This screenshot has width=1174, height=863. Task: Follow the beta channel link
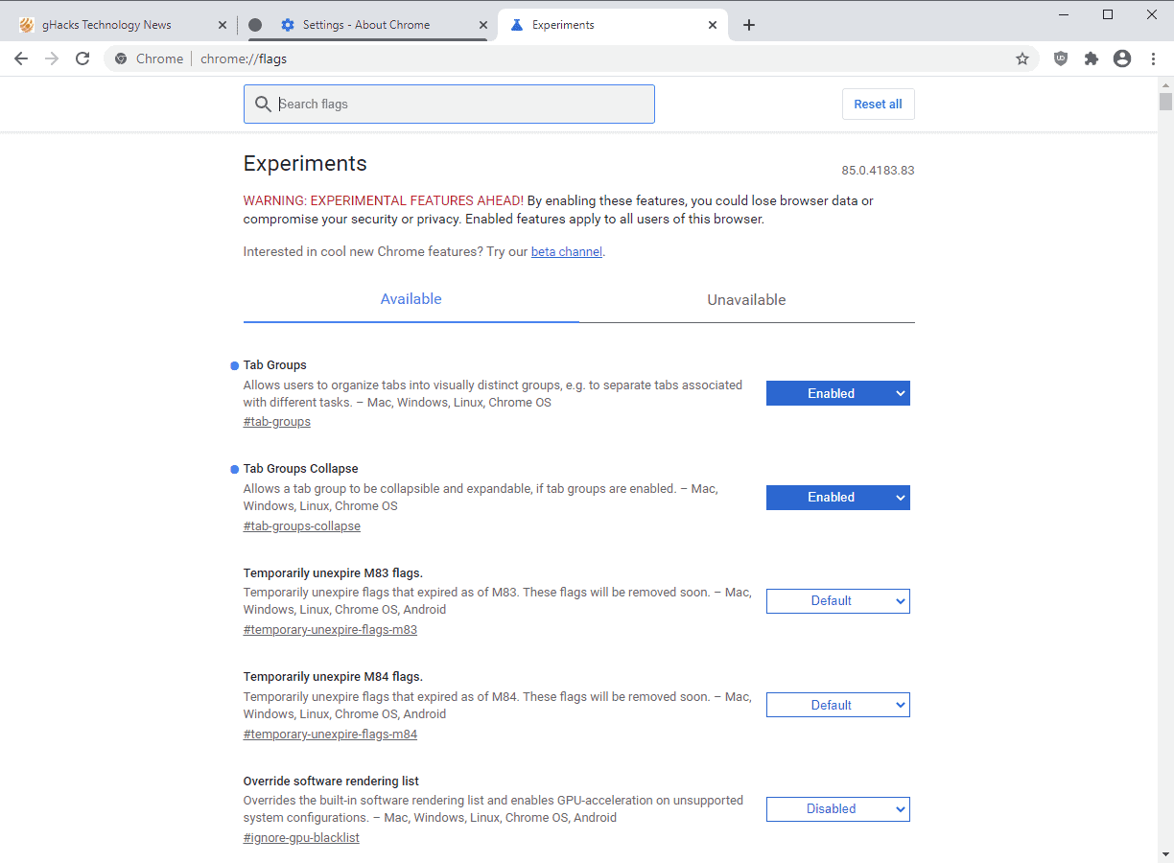pyautogui.click(x=566, y=251)
